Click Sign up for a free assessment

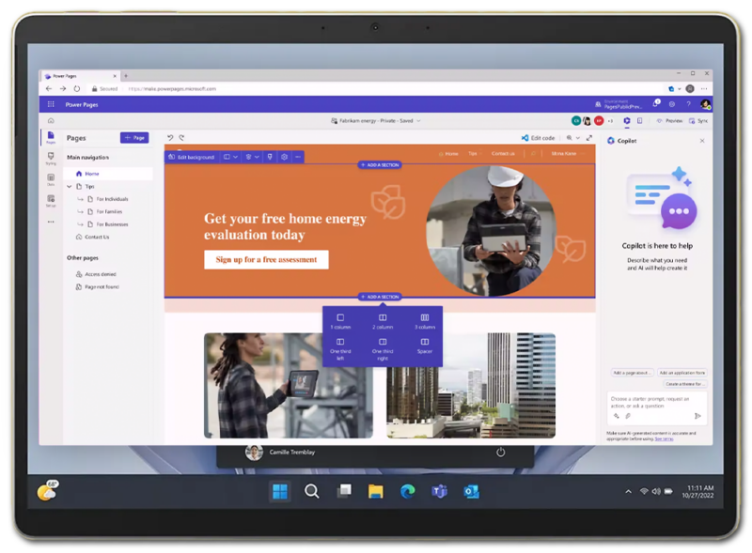click(x=266, y=260)
